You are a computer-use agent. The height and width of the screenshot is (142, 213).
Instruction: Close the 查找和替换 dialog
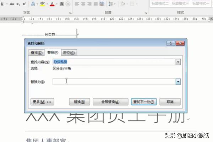[x=180, y=43]
